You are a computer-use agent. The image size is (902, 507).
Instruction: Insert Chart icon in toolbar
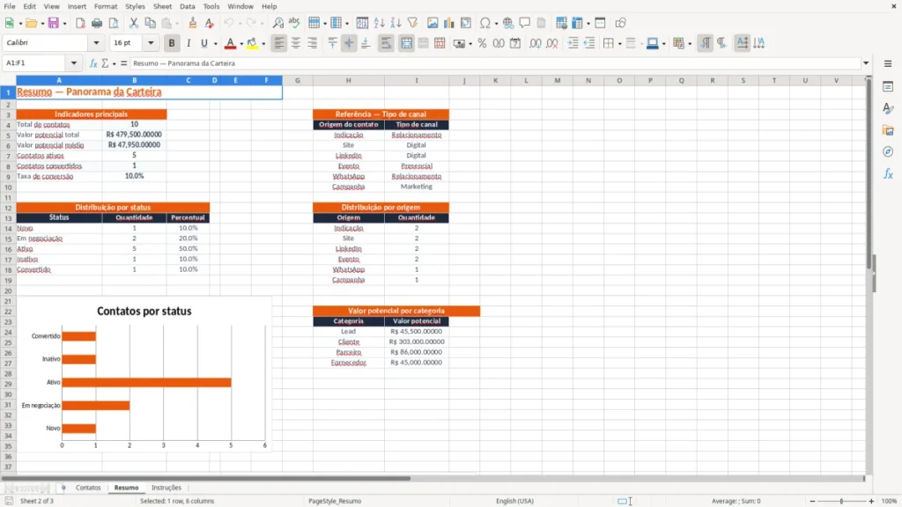click(449, 23)
